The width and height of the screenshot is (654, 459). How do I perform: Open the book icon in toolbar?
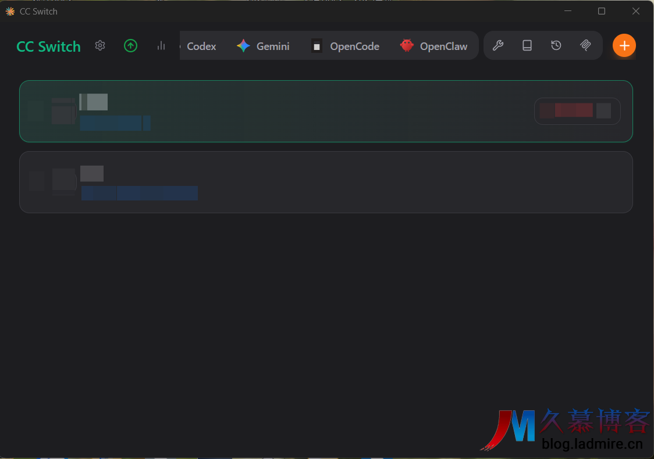click(527, 46)
